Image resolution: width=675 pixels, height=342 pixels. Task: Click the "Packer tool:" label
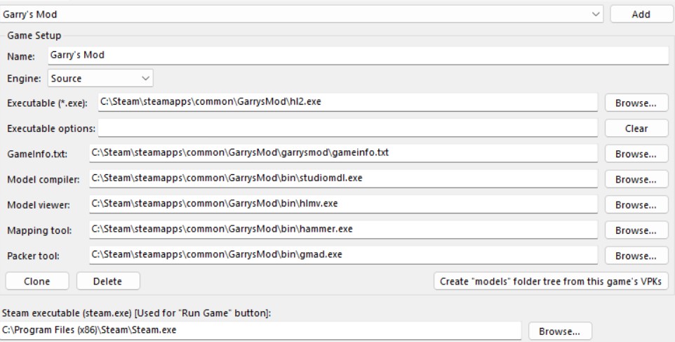pyautogui.click(x=33, y=256)
